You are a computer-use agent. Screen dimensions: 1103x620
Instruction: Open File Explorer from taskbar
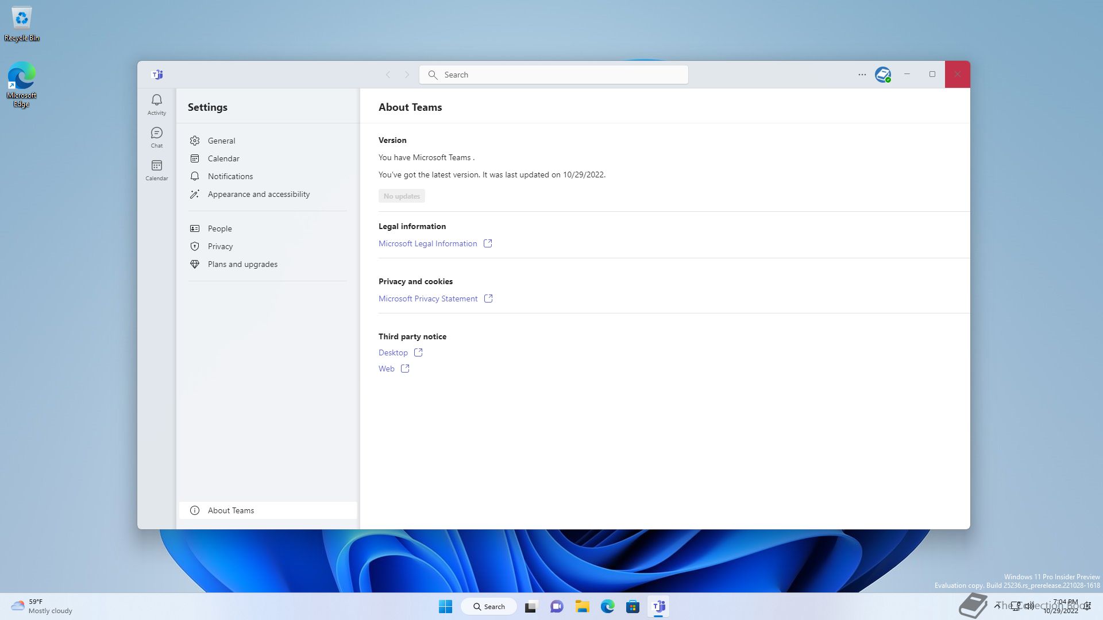pos(583,606)
